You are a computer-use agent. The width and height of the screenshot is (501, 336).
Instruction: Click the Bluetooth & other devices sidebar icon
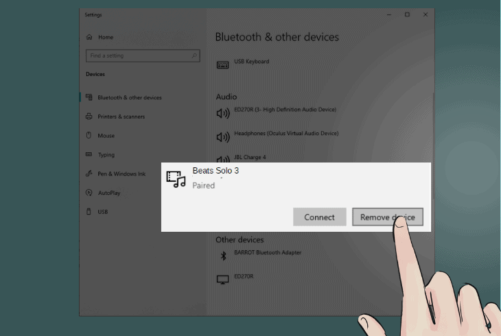click(x=89, y=97)
